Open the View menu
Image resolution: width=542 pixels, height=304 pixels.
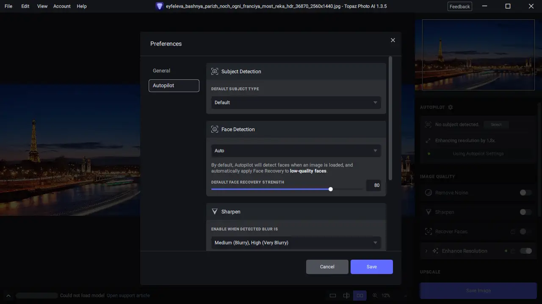tap(42, 6)
